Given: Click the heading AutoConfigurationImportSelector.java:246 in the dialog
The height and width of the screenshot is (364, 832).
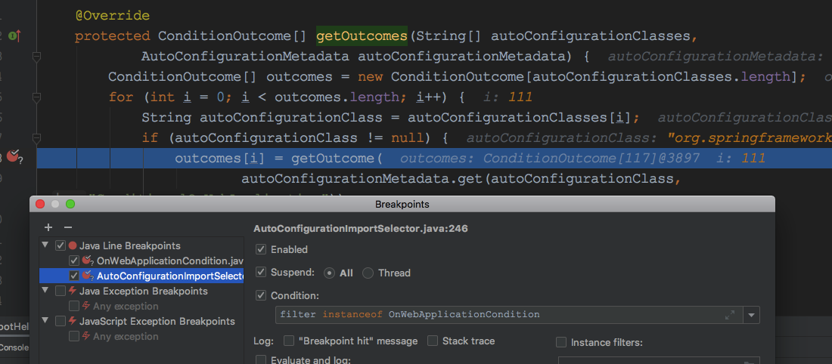Looking at the screenshot, I should click(361, 229).
